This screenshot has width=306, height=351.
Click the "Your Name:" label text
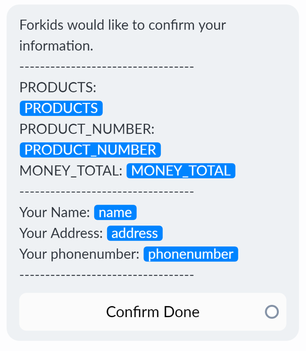point(55,213)
